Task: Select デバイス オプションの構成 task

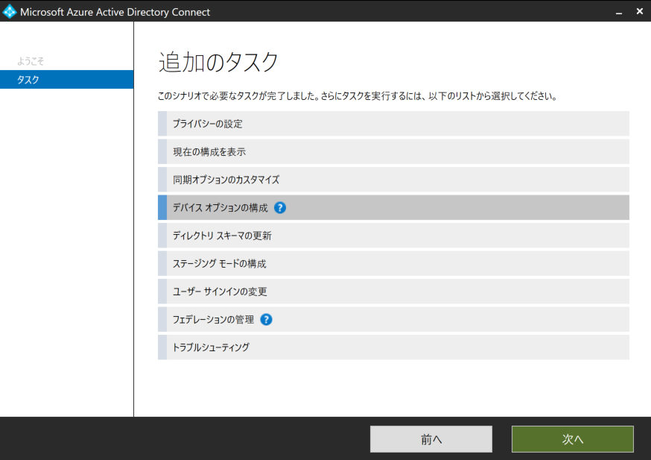Action: (393, 207)
